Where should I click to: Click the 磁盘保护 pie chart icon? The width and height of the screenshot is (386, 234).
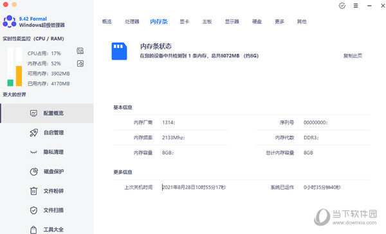(x=33, y=171)
